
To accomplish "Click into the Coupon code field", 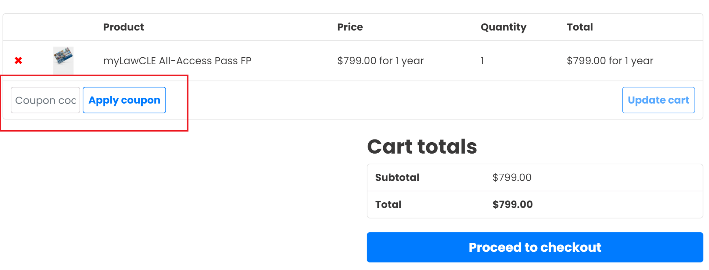I will [45, 100].
